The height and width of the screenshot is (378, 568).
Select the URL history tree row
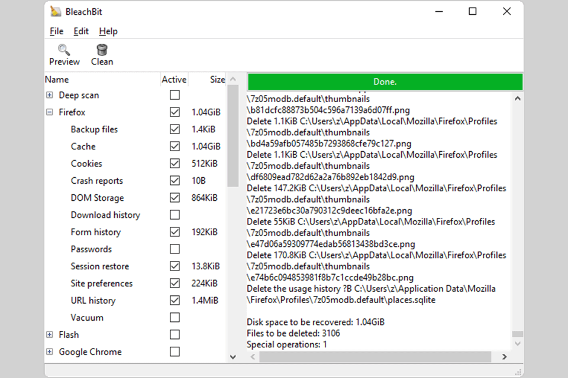136,300
